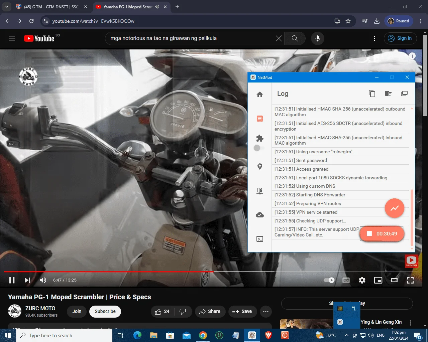Mute the Yamaha tab audio icon
The height and width of the screenshot is (342, 428).
[x=157, y=7]
